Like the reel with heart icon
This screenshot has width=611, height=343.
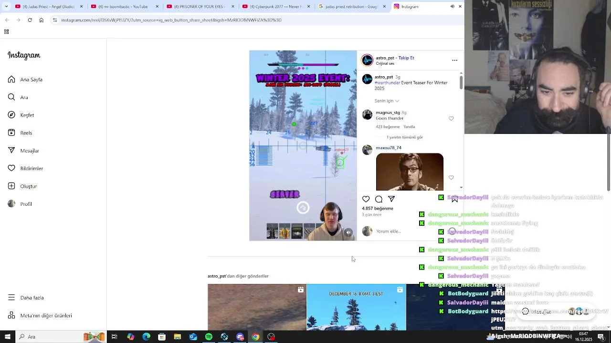click(366, 199)
